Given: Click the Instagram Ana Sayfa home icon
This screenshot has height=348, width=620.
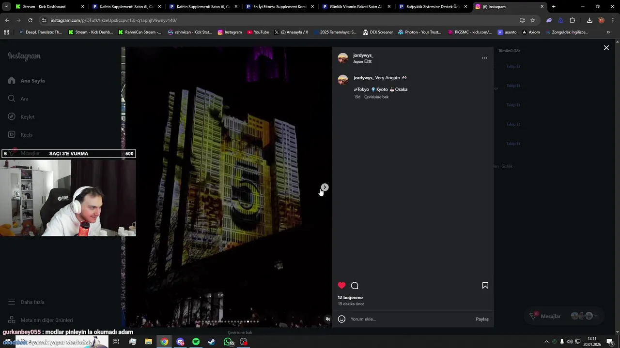Looking at the screenshot, I should (x=12, y=81).
